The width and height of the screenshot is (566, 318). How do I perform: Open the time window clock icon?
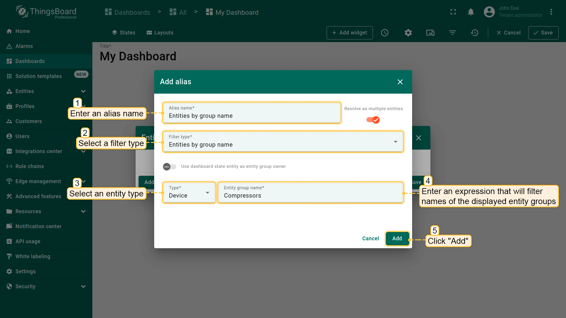385,33
